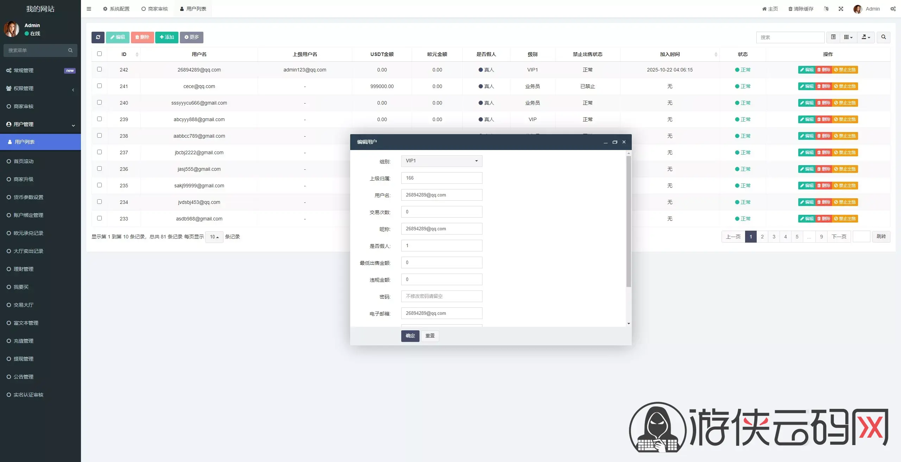Open the page size 10 dropdown
The image size is (901, 462).
(x=214, y=237)
